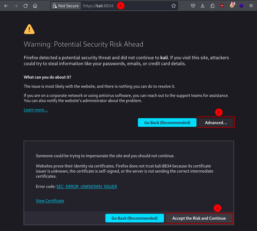Open the Firefox Downloads panel

point(202,5)
